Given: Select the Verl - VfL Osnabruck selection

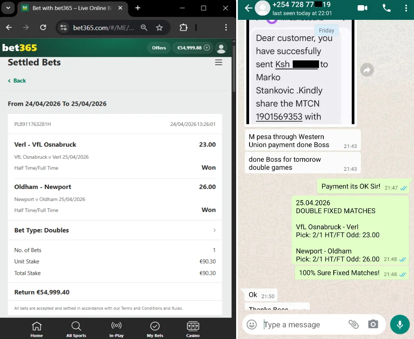Looking at the screenshot, I should point(115,156).
